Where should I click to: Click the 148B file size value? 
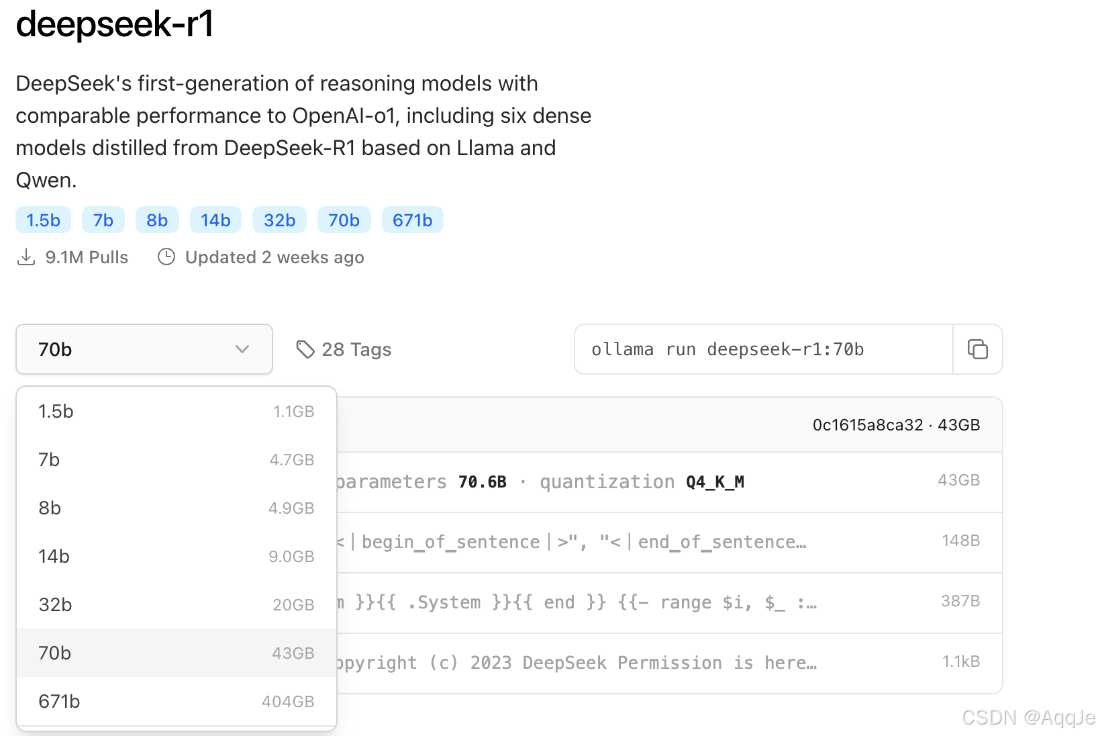[x=960, y=541]
